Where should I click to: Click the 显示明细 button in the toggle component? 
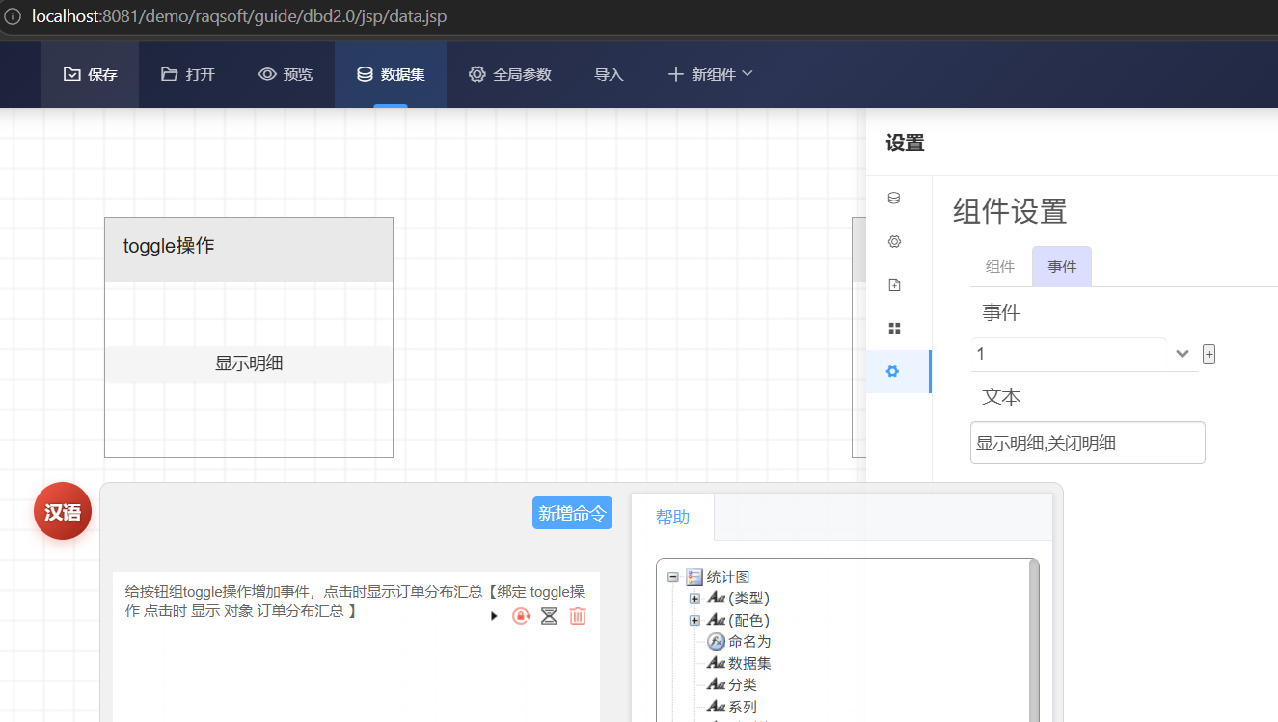[249, 363]
